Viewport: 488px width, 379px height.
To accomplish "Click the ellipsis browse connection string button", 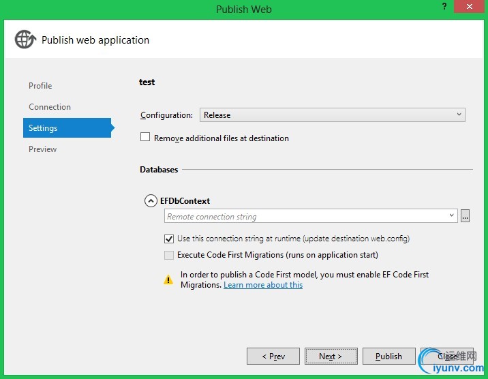I will [465, 215].
